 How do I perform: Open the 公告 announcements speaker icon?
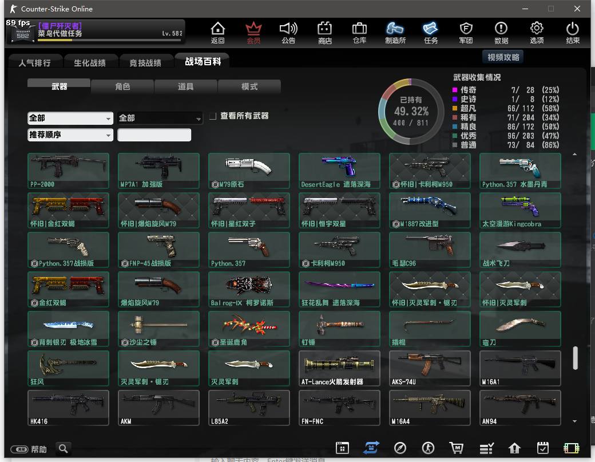coord(288,33)
